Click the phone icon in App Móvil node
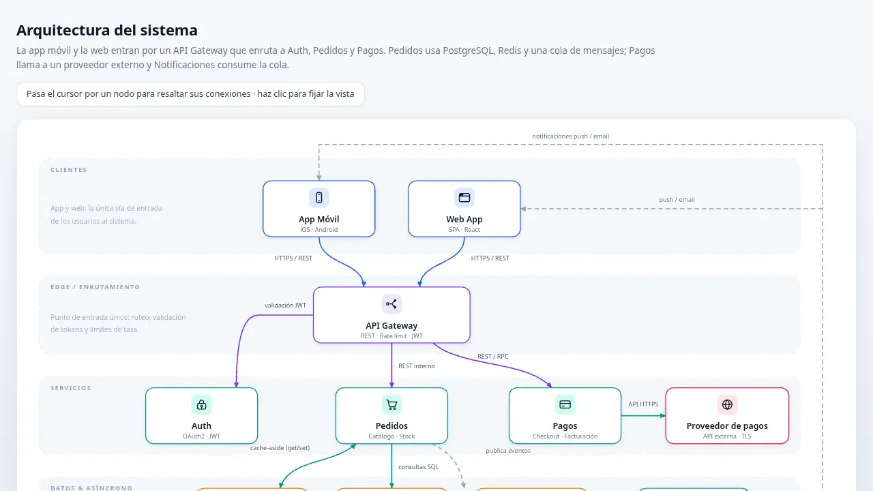The height and width of the screenshot is (491, 873). coord(319,198)
